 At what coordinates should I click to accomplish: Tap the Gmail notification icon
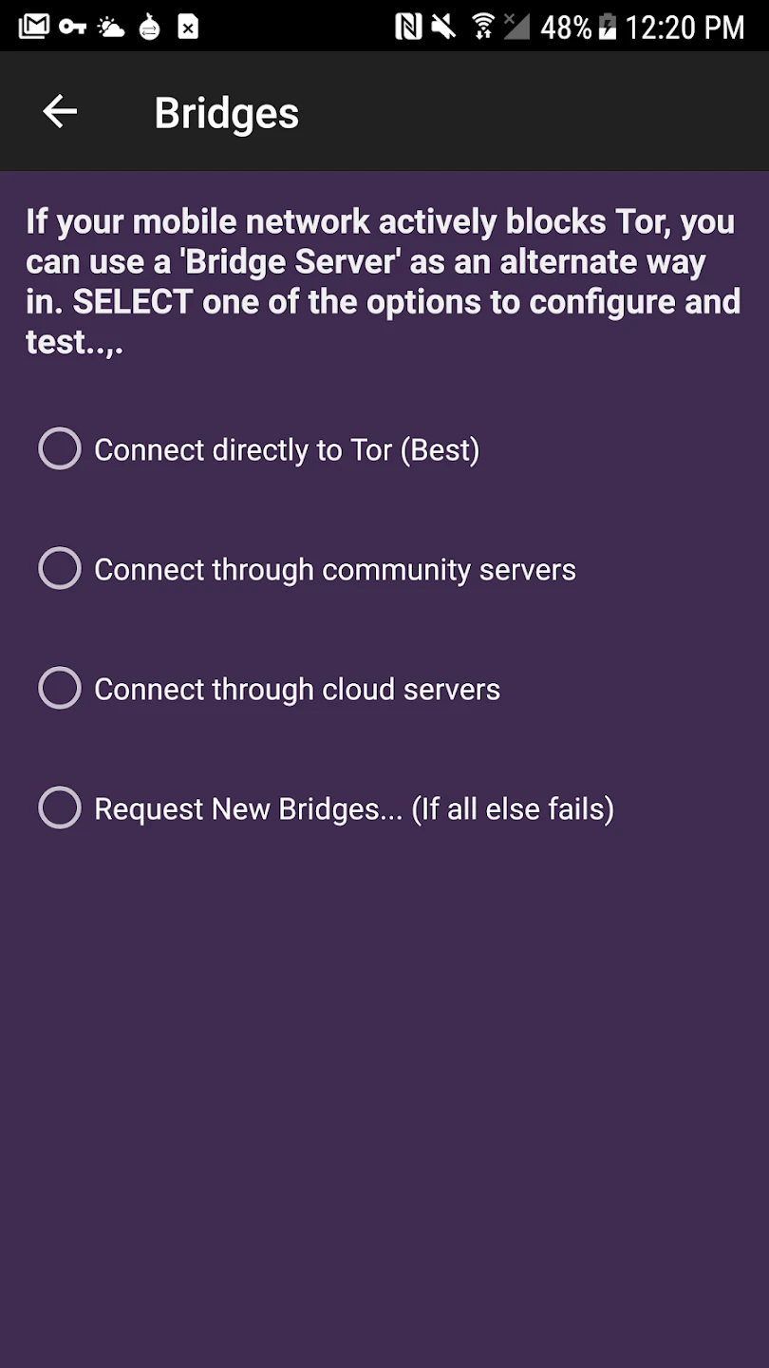coord(33,27)
